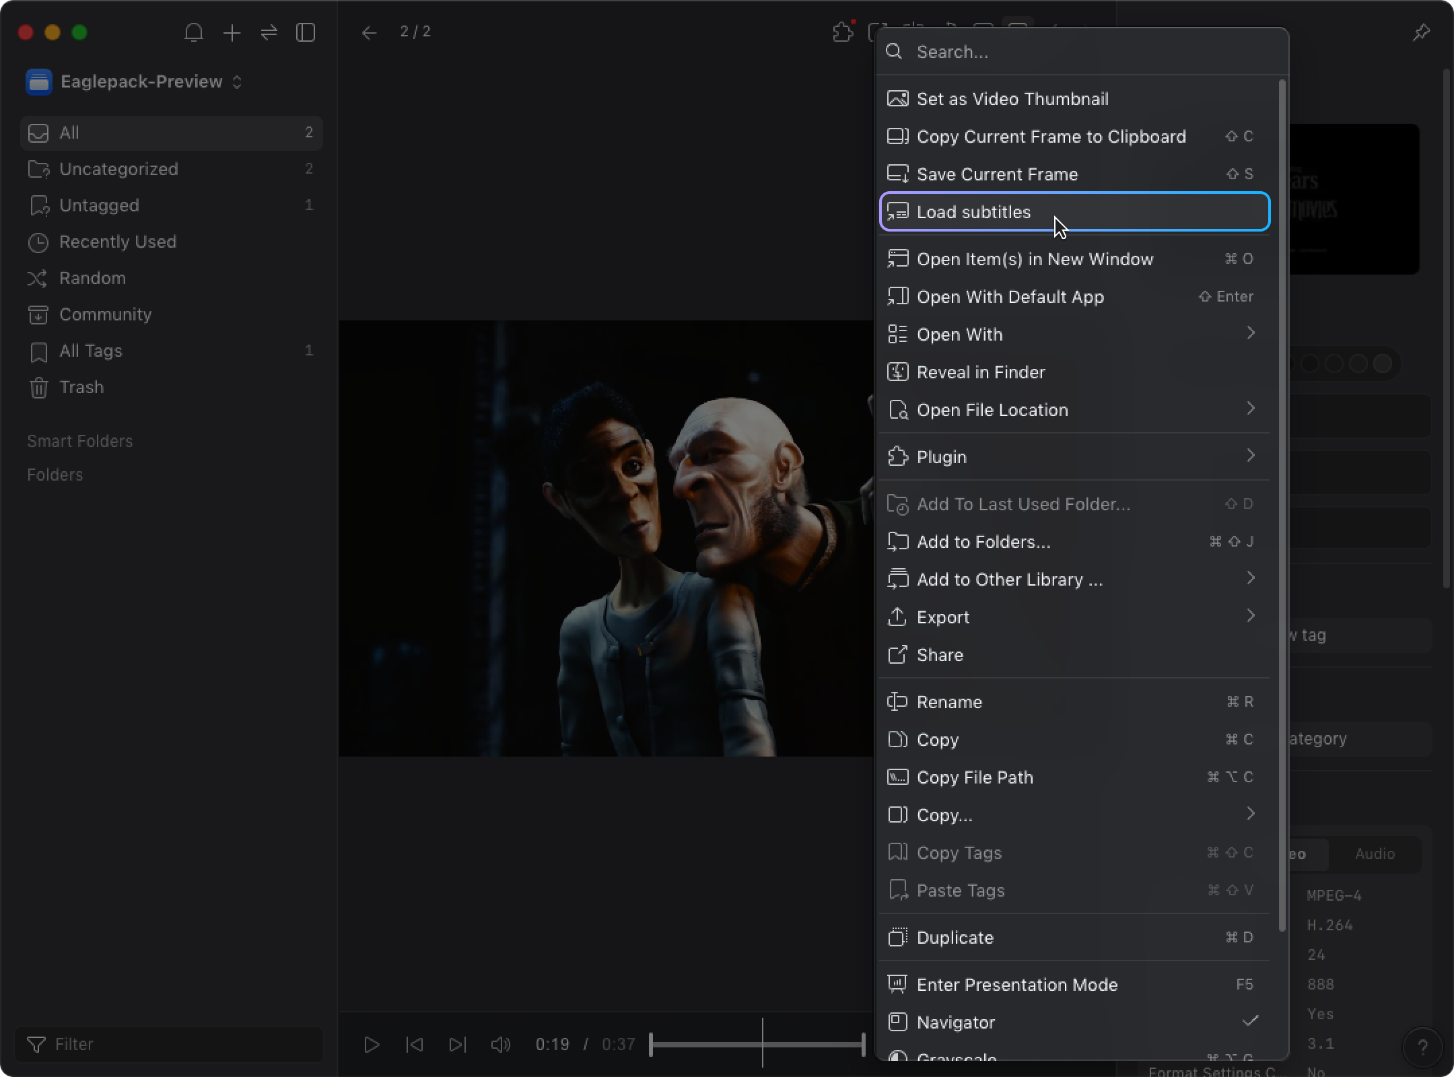Click the back arrow icon
This screenshot has width=1454, height=1077.
(x=369, y=32)
